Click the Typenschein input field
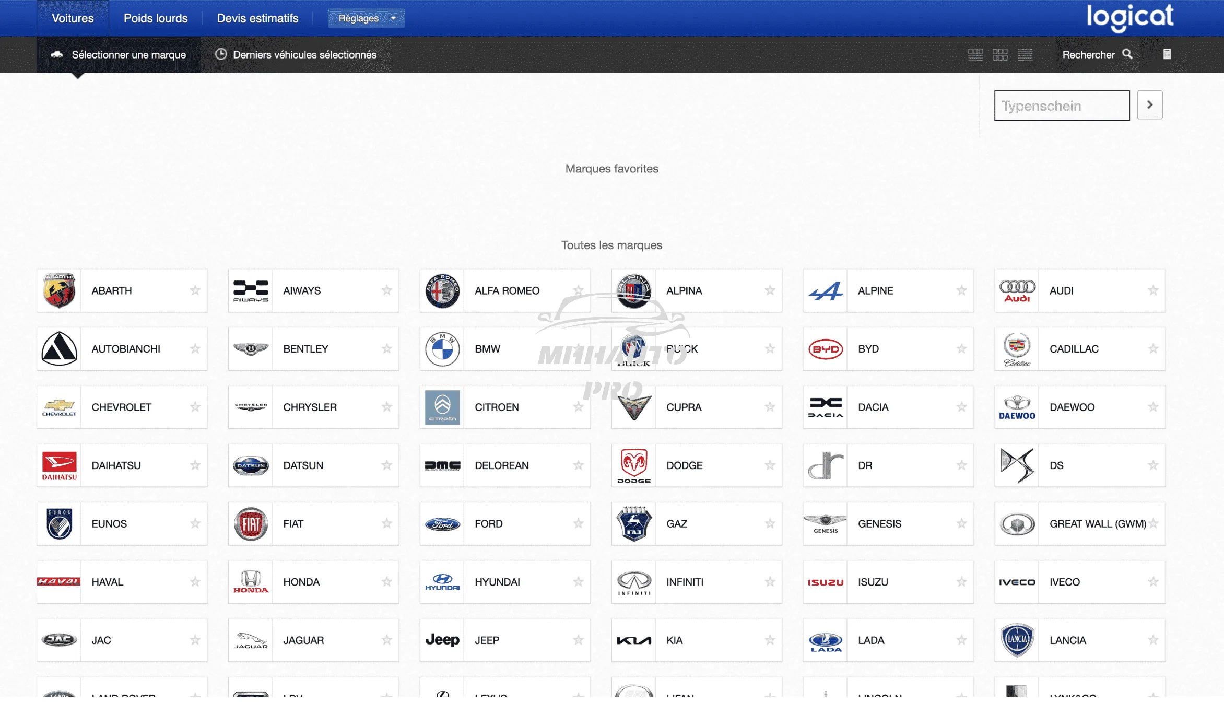Image resolution: width=1224 pixels, height=702 pixels. click(1062, 106)
